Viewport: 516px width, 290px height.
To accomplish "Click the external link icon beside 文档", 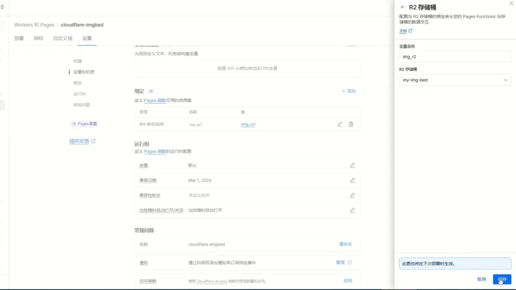I will click(x=411, y=31).
